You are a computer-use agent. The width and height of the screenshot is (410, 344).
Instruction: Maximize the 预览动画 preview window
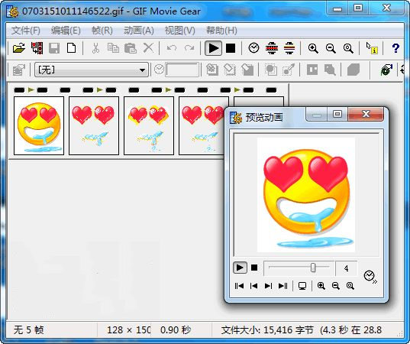click(x=337, y=114)
